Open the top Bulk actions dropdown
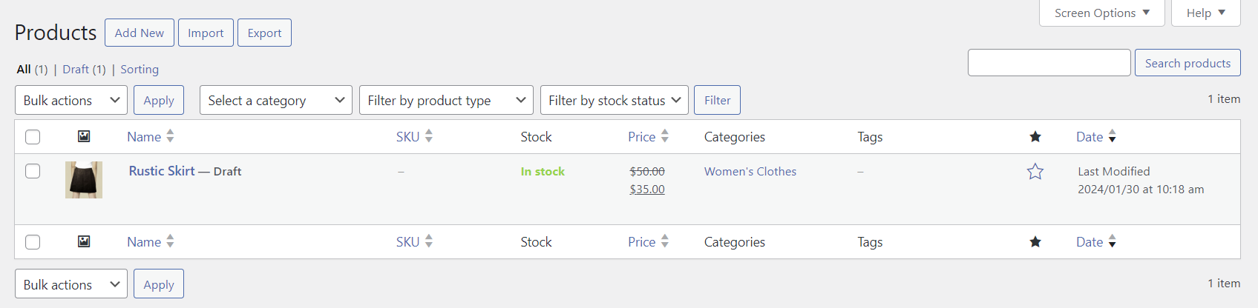 click(x=71, y=100)
